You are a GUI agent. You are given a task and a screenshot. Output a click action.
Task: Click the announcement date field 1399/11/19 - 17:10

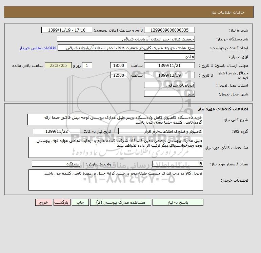click(x=66, y=30)
